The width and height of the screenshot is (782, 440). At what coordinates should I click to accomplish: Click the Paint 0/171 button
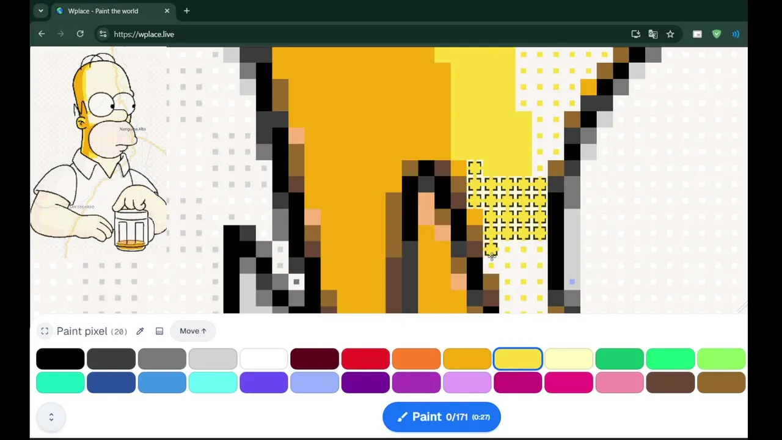(442, 417)
